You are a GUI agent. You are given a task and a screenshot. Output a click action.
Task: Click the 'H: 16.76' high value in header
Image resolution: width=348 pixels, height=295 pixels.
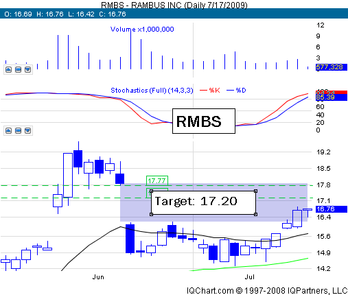coord(50,14)
